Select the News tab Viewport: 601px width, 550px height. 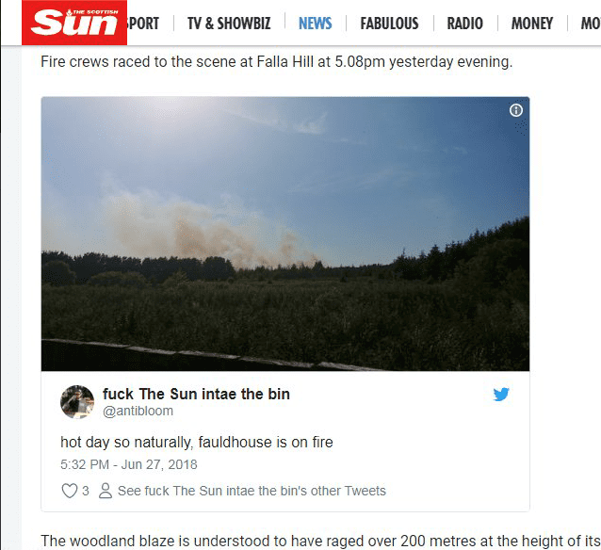pos(315,24)
